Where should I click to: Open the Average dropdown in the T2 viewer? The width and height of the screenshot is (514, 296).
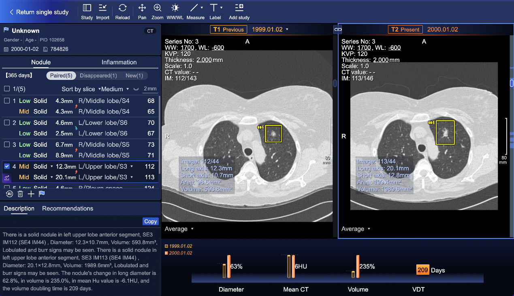(356, 229)
